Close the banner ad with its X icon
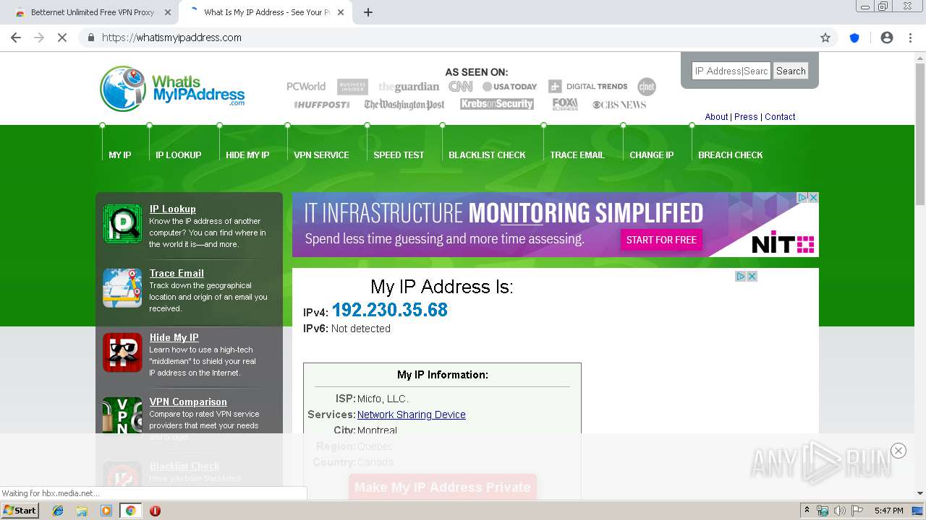The image size is (926, 520). click(813, 197)
